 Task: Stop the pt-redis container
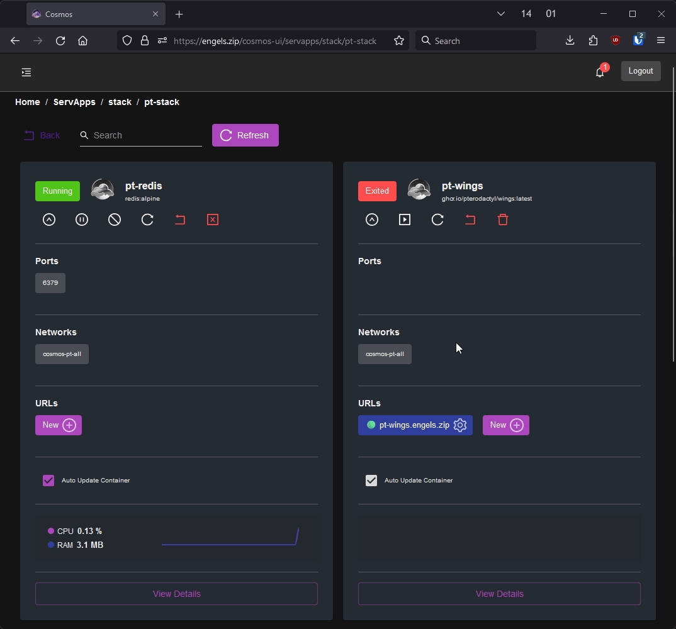click(x=115, y=220)
